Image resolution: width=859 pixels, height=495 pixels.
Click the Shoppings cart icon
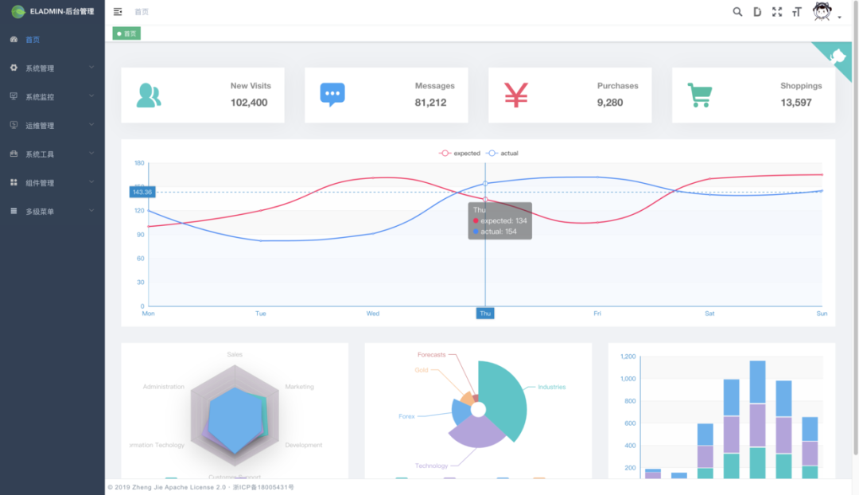coord(700,95)
